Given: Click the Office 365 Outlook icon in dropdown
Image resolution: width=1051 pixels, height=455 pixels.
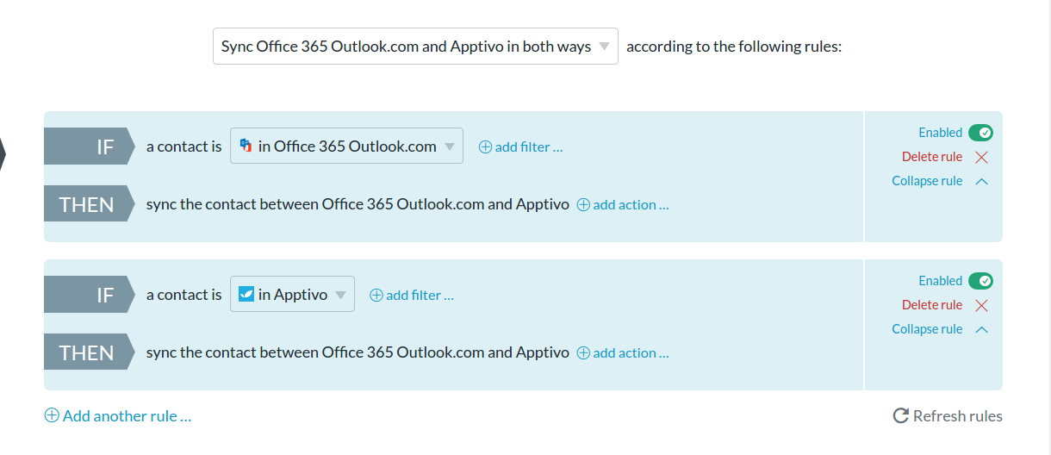Looking at the screenshot, I should click(246, 146).
